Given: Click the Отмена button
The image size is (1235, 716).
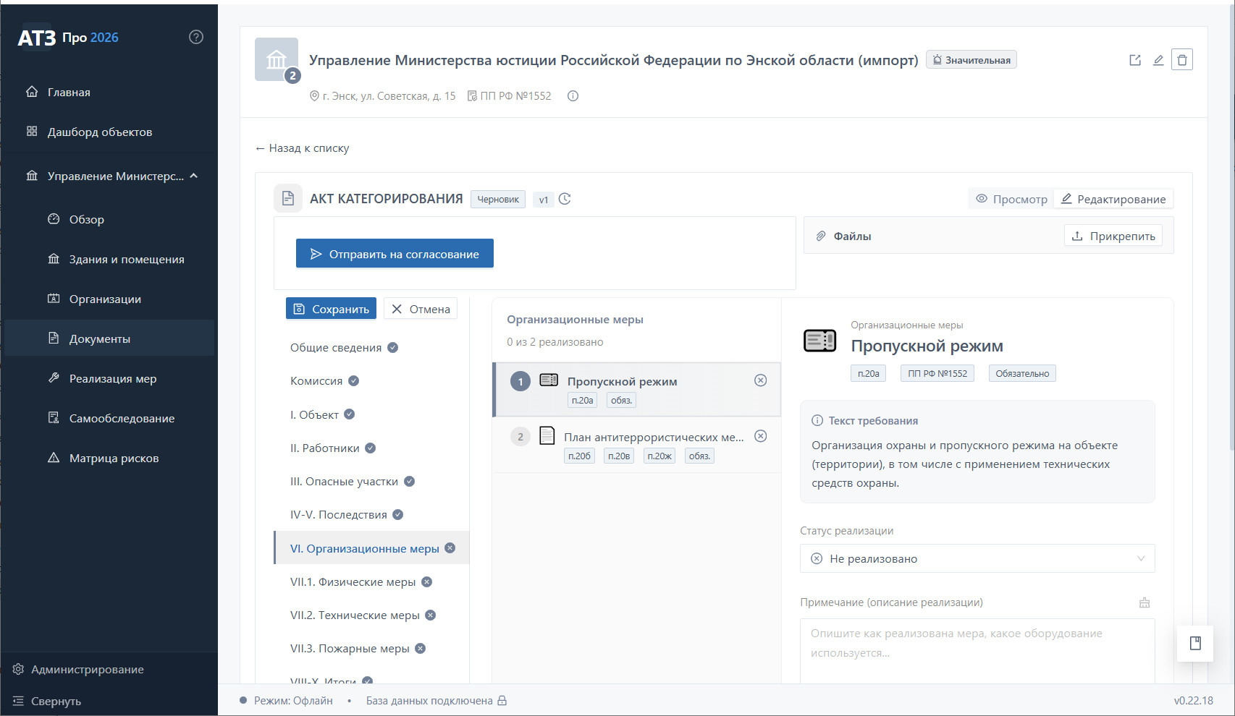Looking at the screenshot, I should (x=421, y=309).
